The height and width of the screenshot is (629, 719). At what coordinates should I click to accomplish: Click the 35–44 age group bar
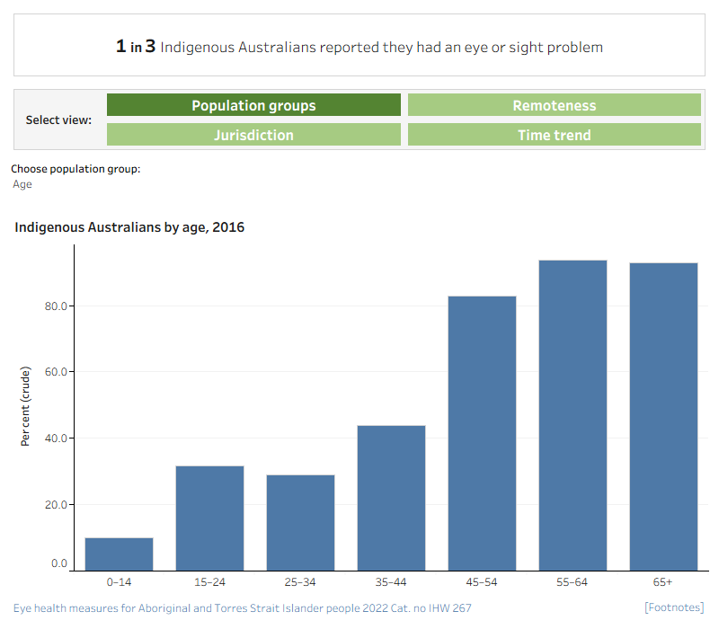pos(391,498)
